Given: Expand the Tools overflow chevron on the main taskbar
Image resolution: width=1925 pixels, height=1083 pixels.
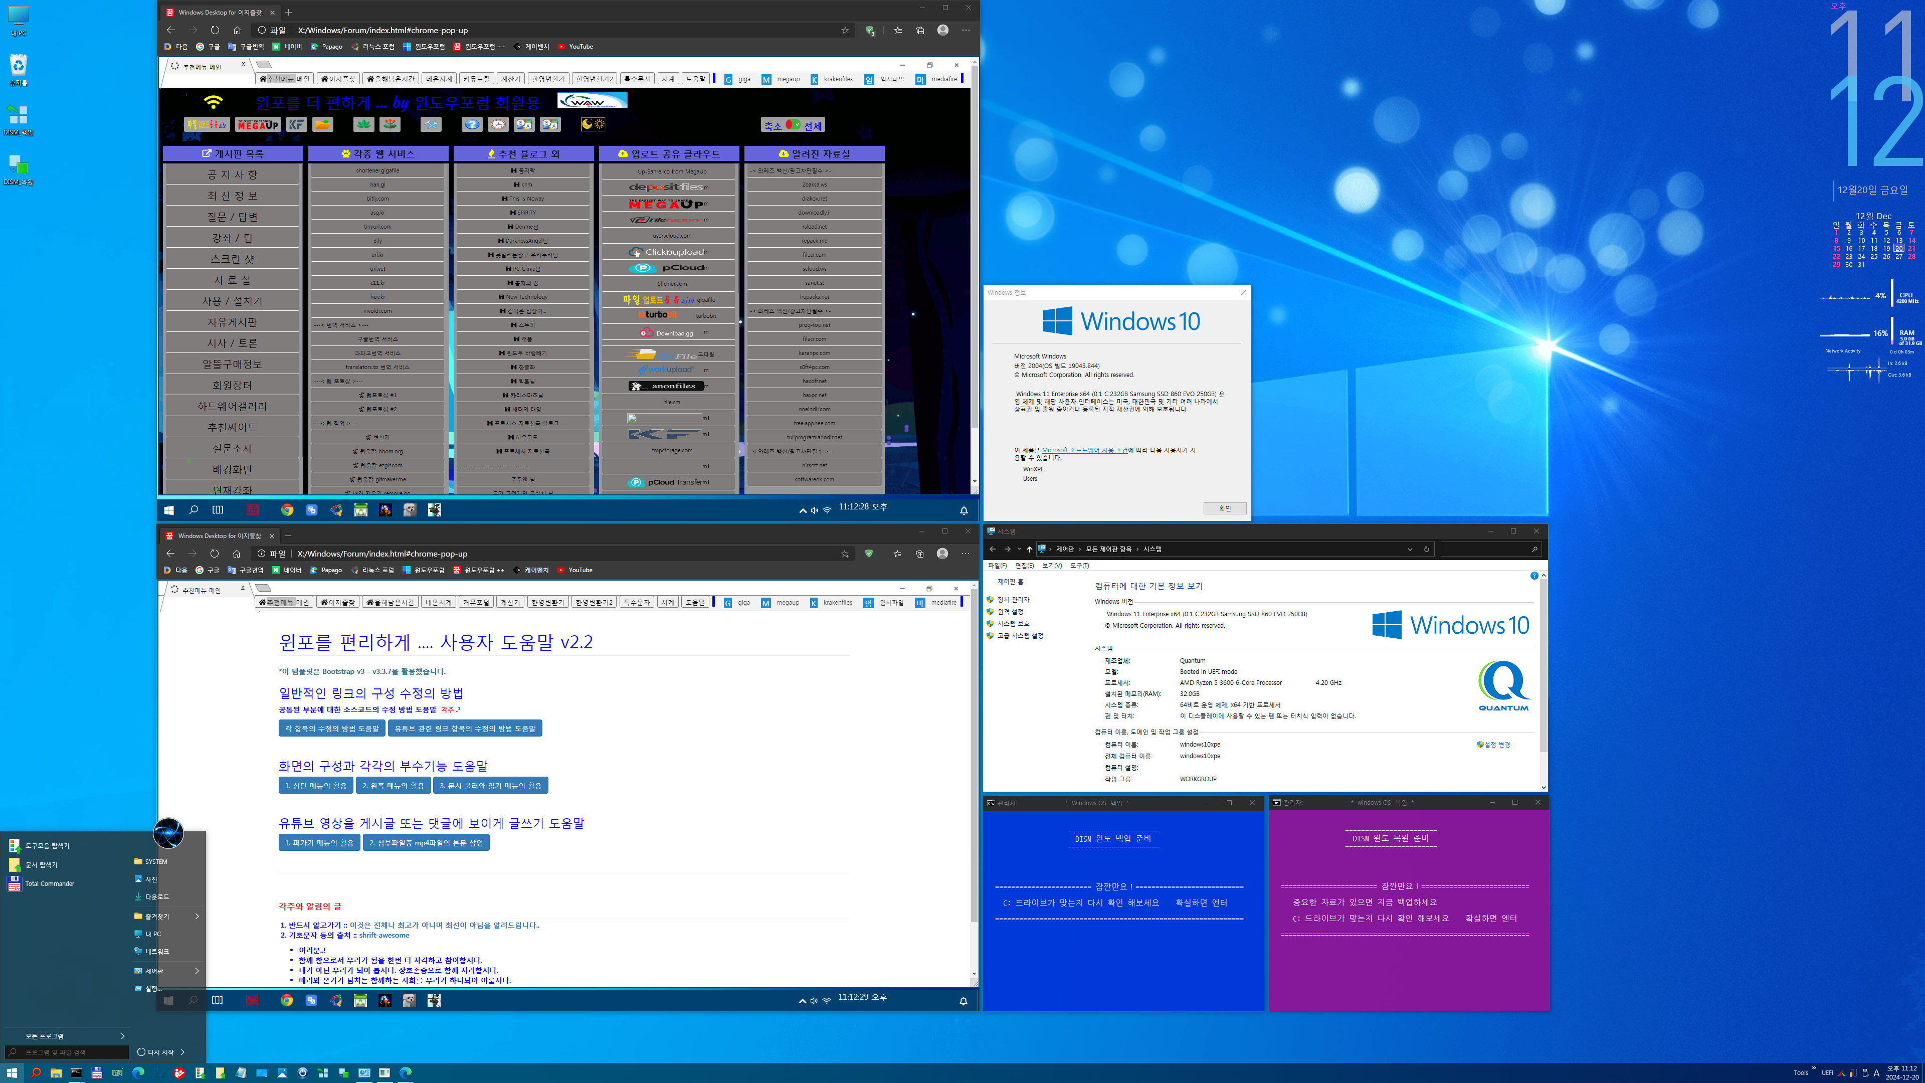Looking at the screenshot, I should (1814, 1068).
